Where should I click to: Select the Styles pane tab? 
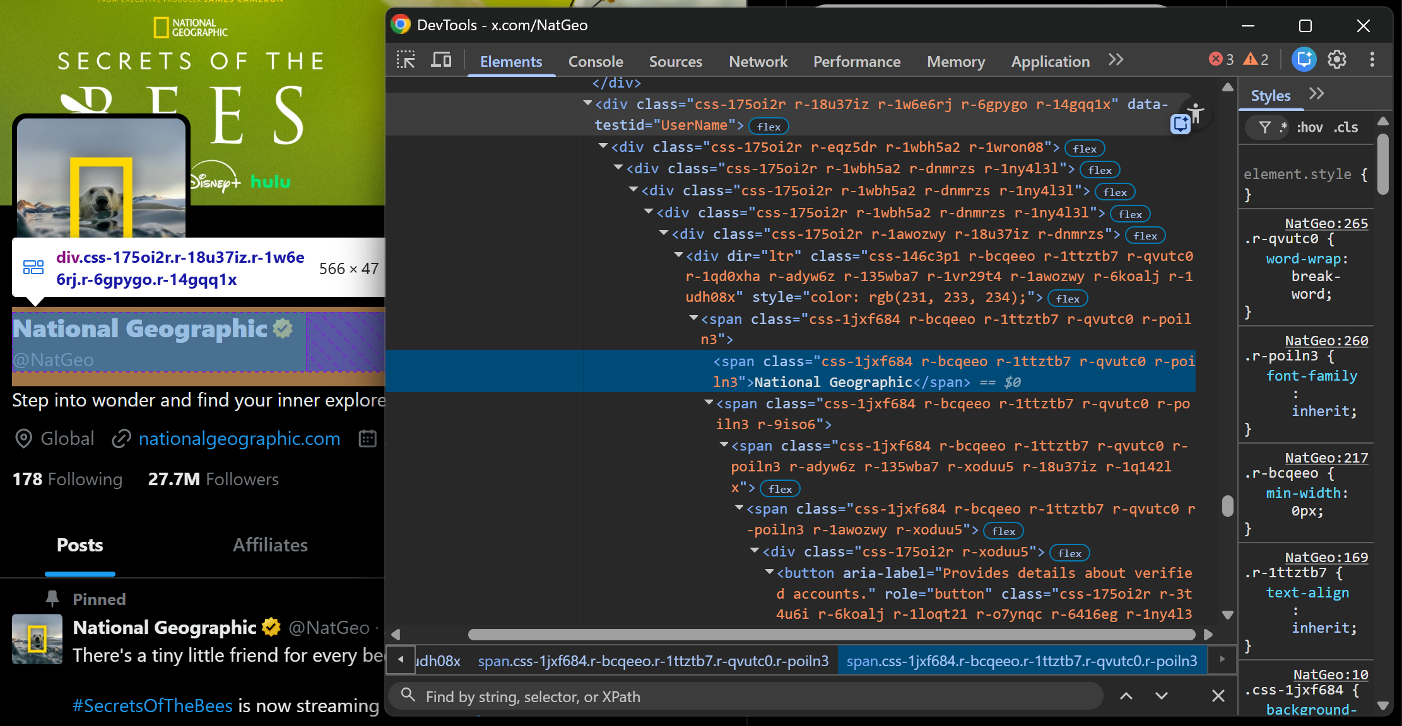coord(1270,95)
